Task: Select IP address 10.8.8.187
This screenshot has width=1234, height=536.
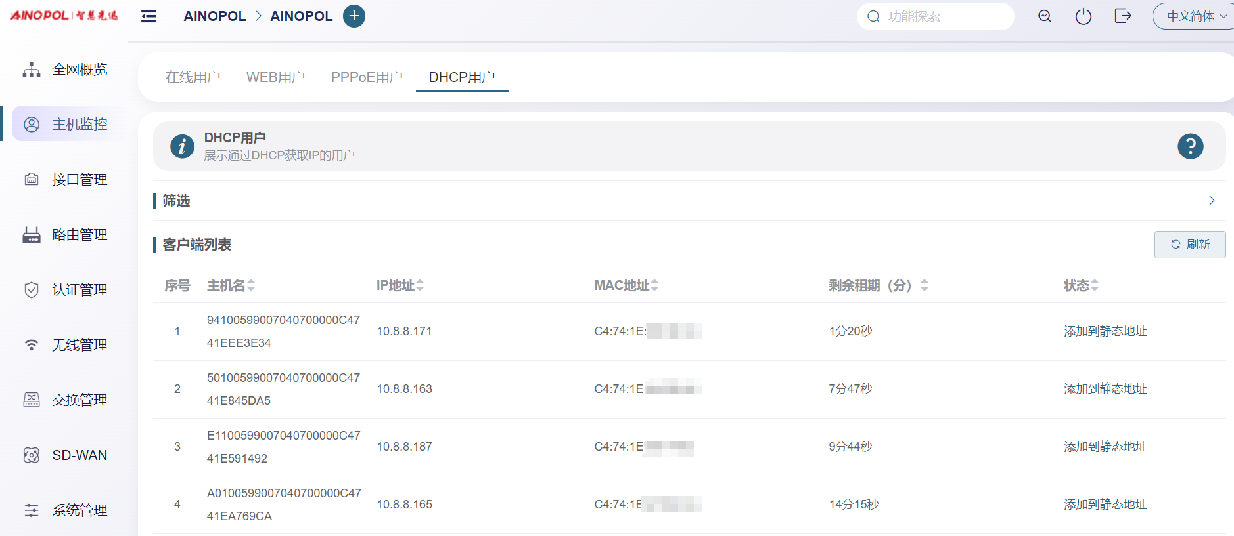Action: tap(404, 447)
